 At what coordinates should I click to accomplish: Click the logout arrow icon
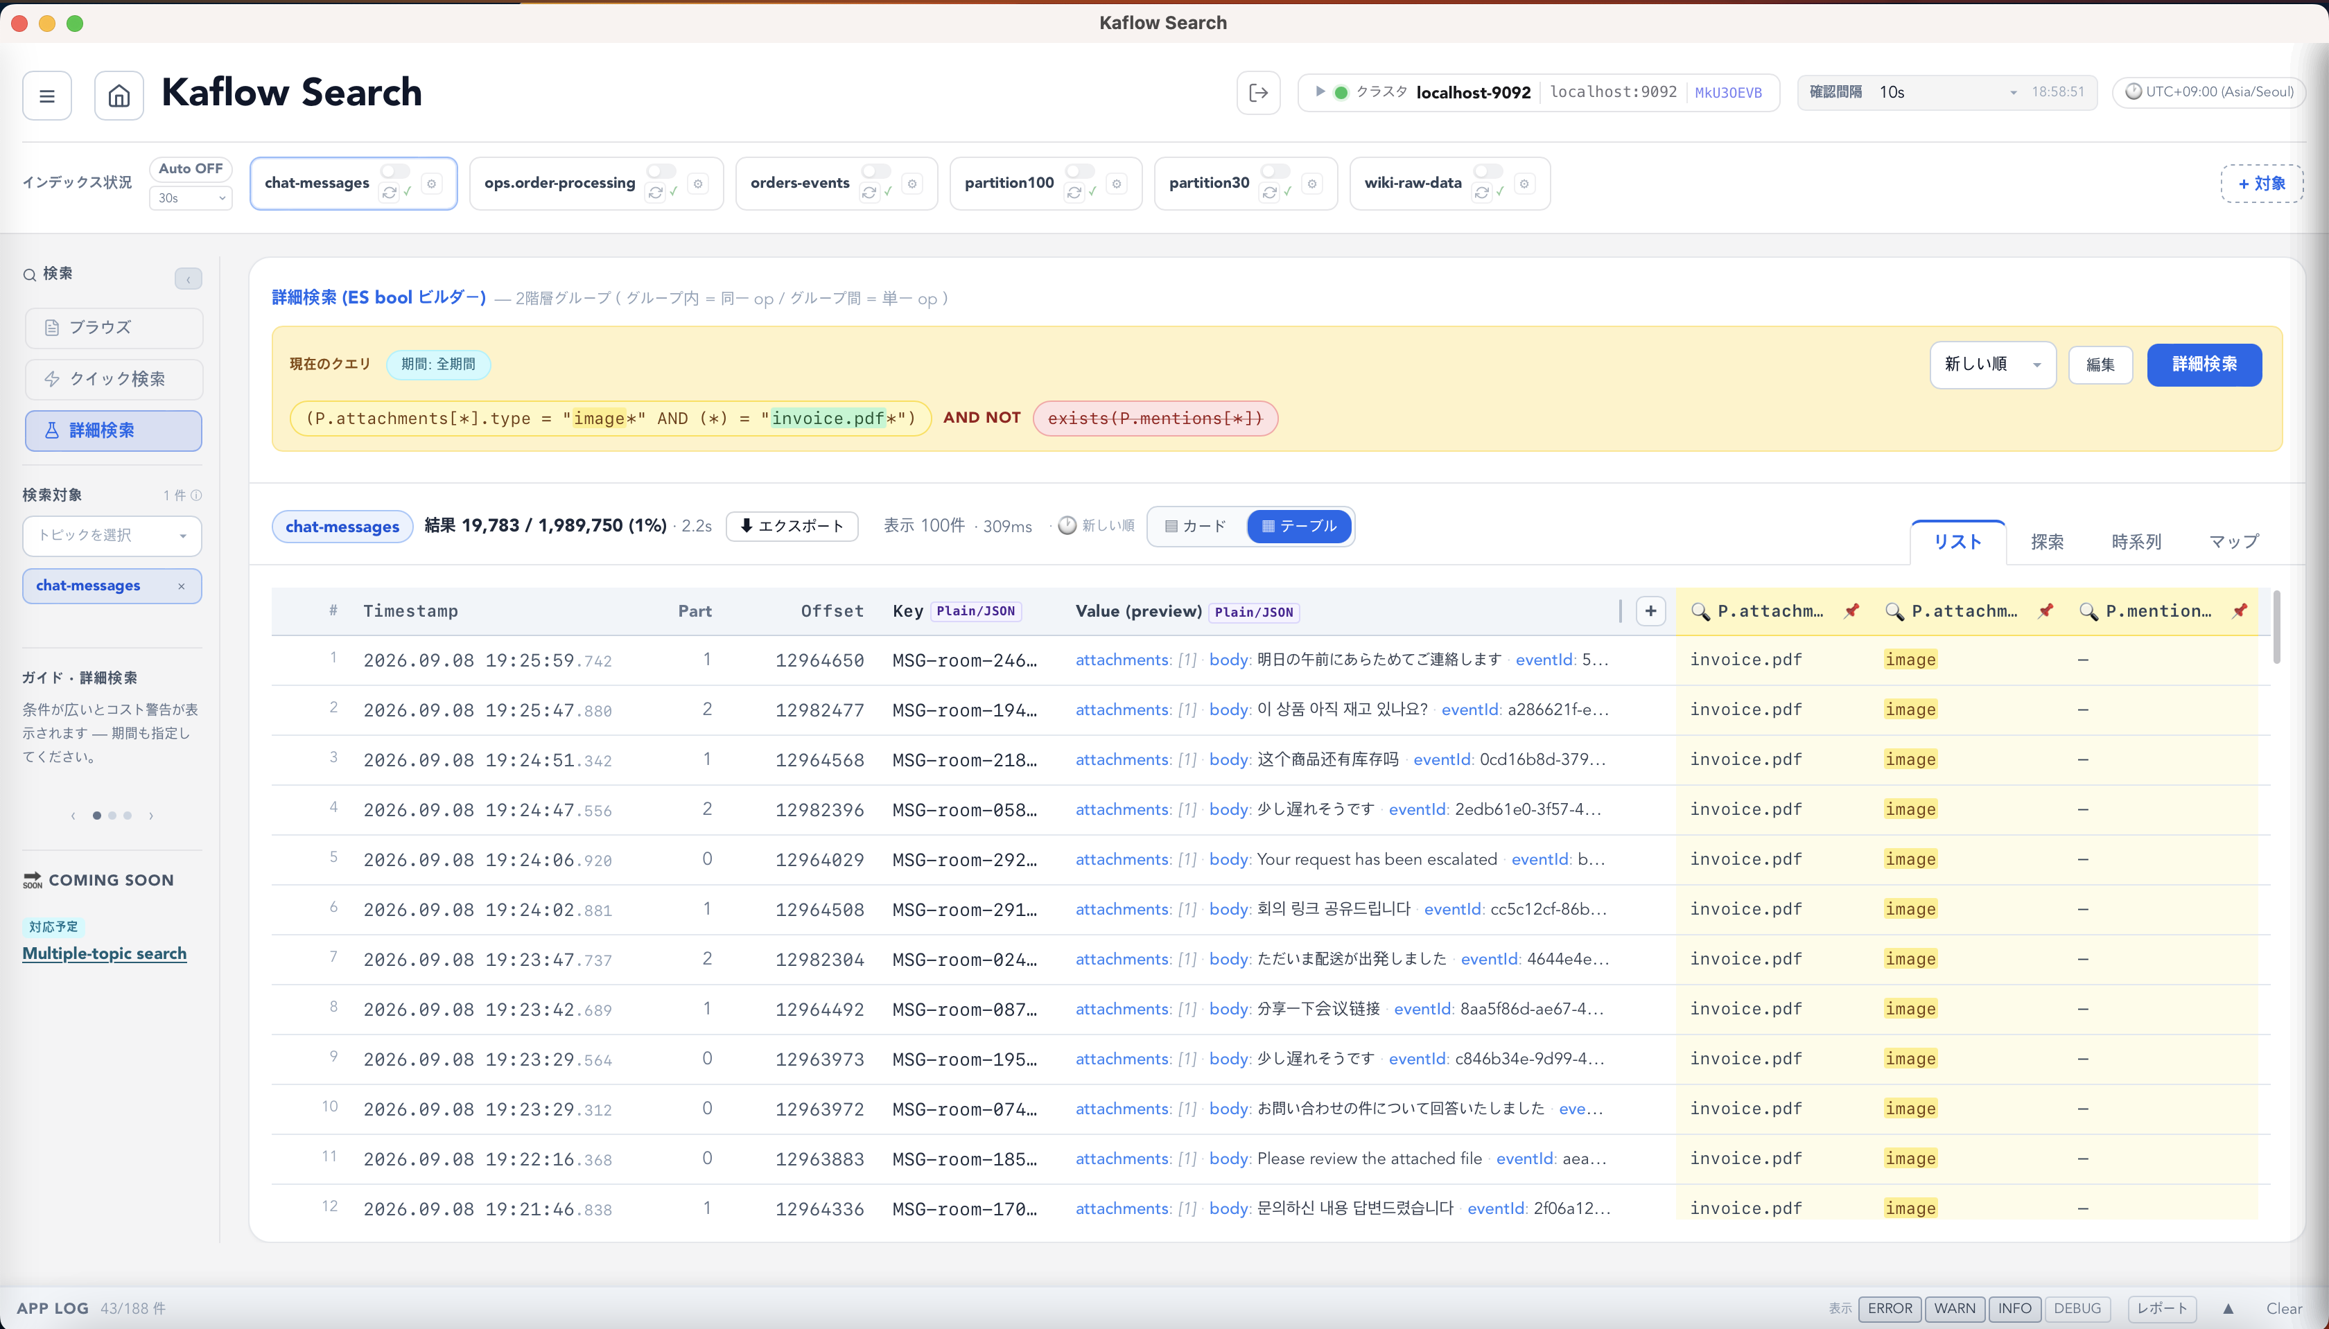pyautogui.click(x=1258, y=92)
